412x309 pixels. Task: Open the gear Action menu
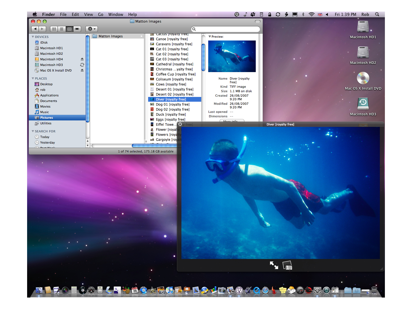92,29
